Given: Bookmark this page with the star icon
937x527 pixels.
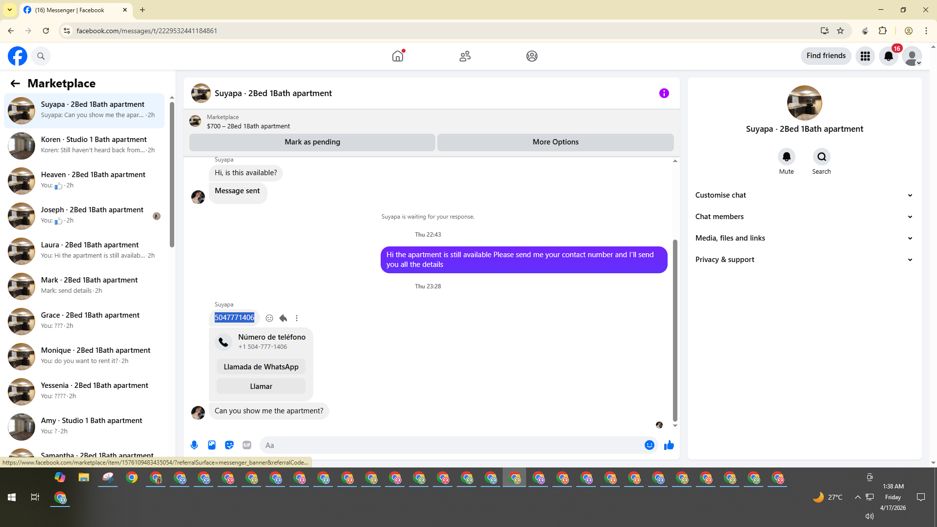Looking at the screenshot, I should pyautogui.click(x=840, y=31).
